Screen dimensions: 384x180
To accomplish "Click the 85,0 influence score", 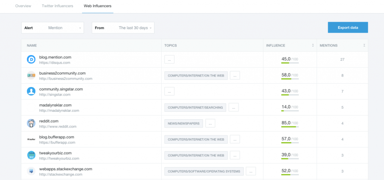I will [x=286, y=123].
